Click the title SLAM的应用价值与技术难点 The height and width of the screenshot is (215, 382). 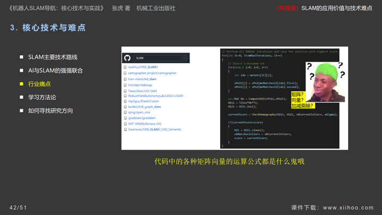click(x=337, y=8)
